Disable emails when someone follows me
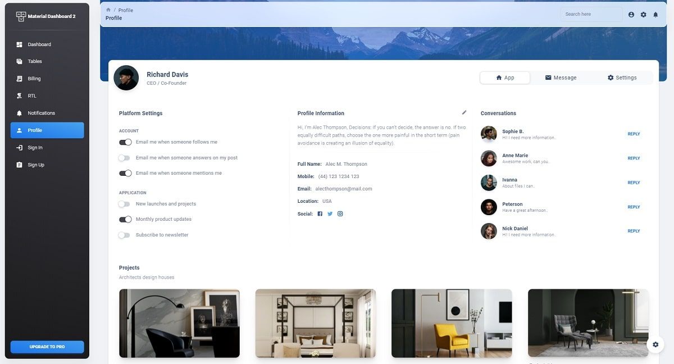This screenshot has width=674, height=364. [126, 142]
